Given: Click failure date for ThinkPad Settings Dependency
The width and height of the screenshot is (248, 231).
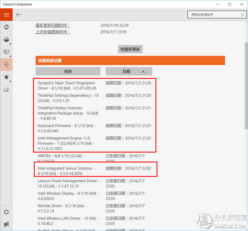Looking at the screenshot, I should 128,95.
